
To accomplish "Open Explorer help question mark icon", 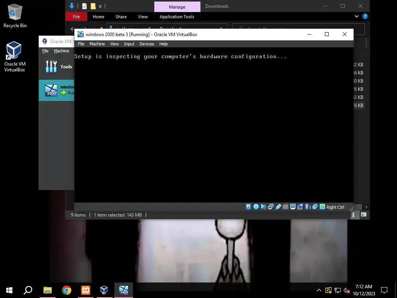I will coord(365,16).
